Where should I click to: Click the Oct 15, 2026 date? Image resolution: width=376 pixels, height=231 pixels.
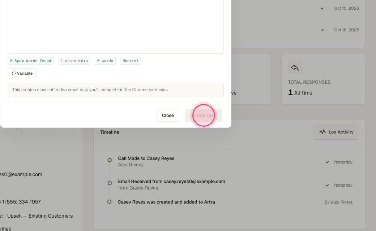346,8
